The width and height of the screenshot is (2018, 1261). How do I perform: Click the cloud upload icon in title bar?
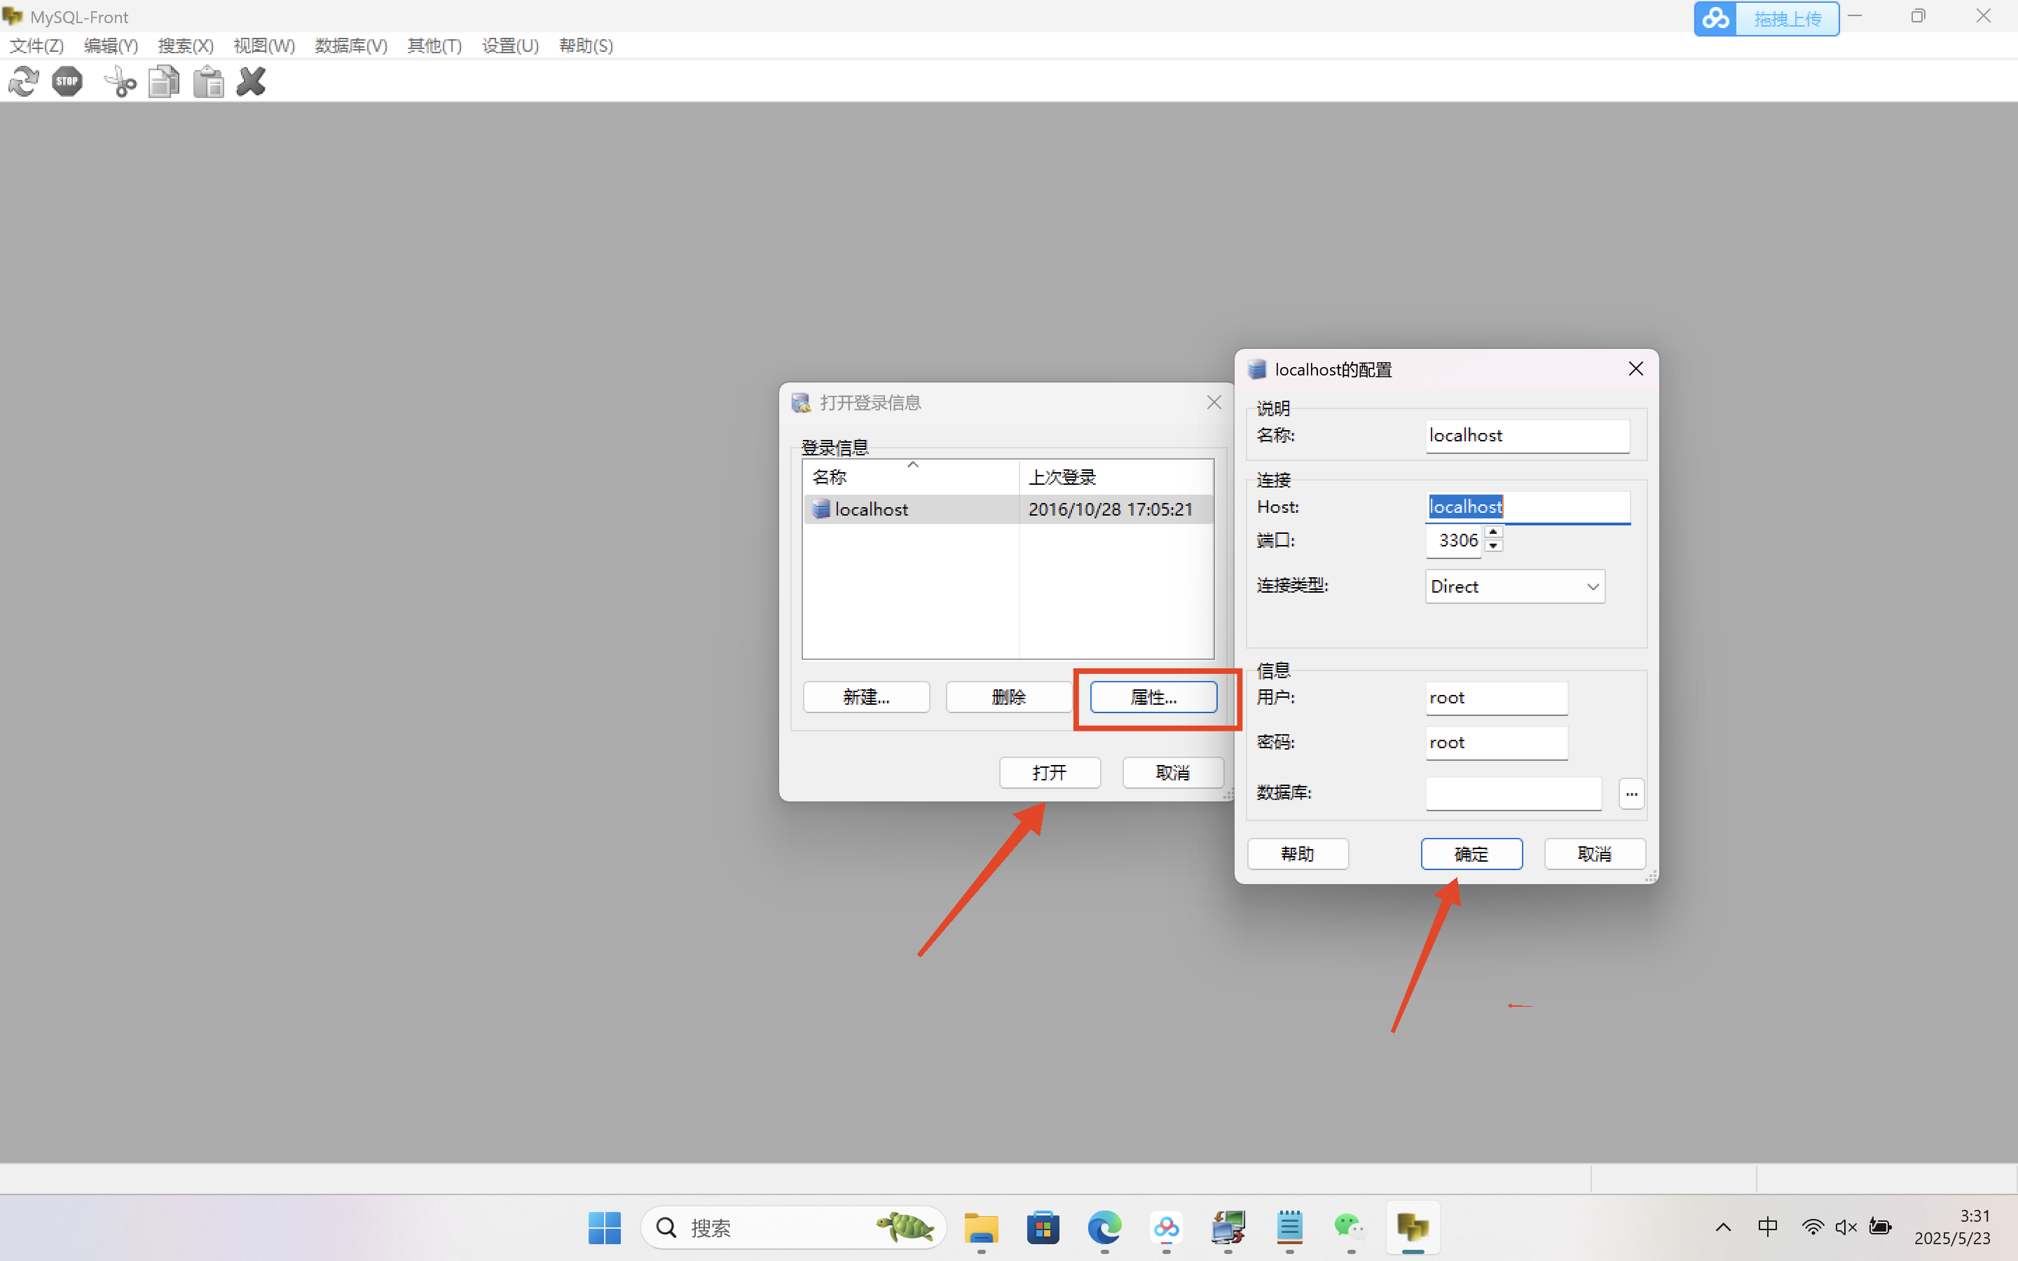tap(1715, 18)
